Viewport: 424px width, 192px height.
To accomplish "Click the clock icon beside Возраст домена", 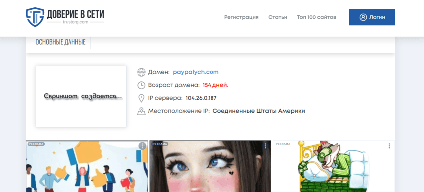I will click(x=141, y=85).
